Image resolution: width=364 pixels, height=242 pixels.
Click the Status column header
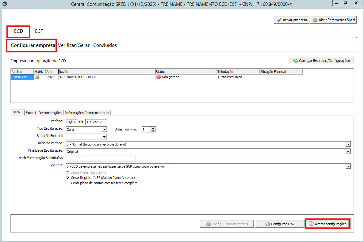186,72
